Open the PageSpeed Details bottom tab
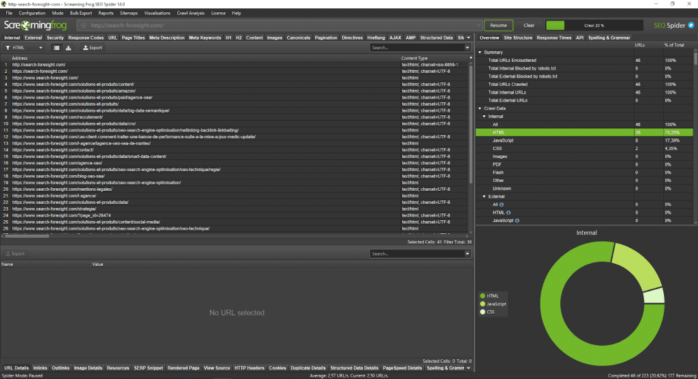Screen dimensions: 698x379 [402, 368]
